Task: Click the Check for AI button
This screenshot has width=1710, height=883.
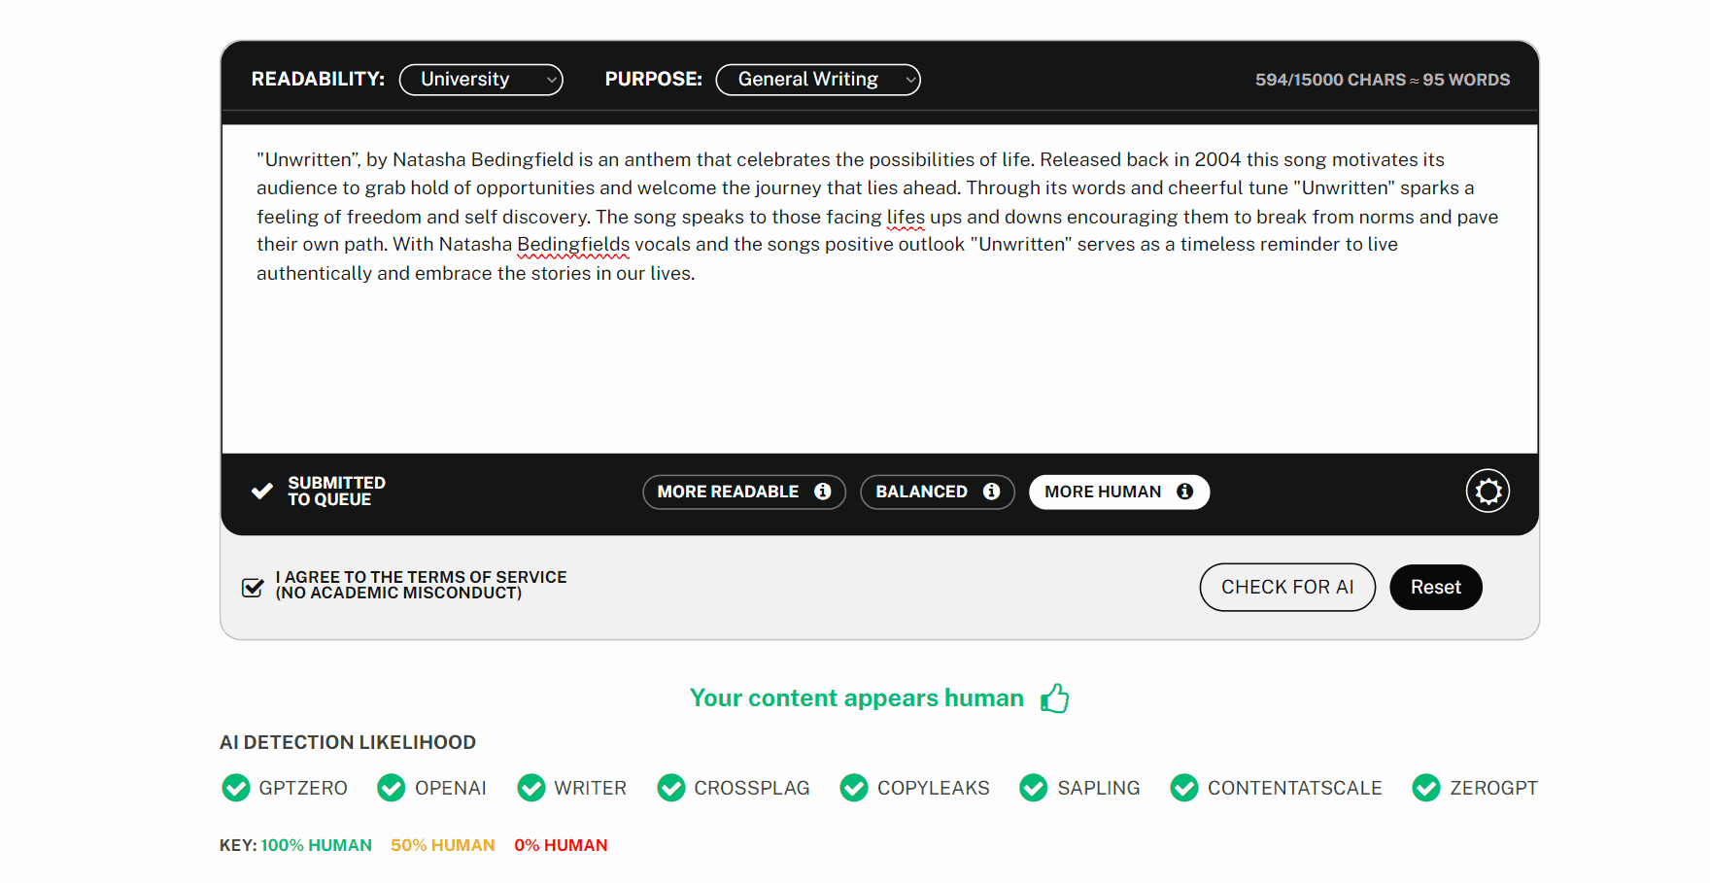Action: tap(1287, 587)
